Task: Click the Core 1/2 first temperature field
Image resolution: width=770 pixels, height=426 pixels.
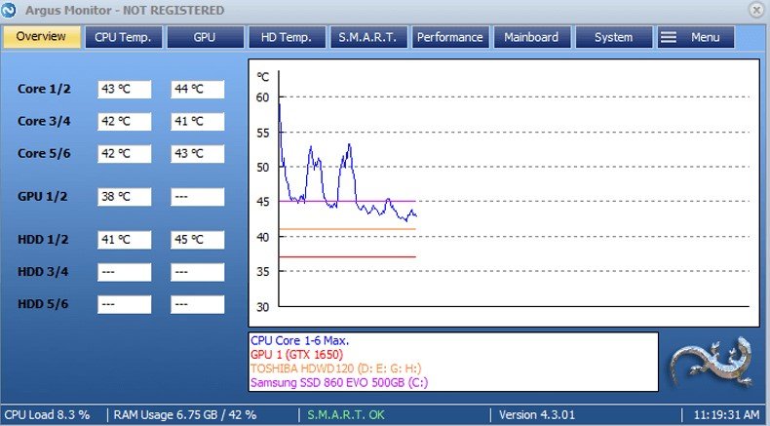Action: (125, 90)
